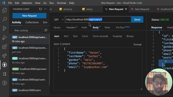Open the activity filter options menu icon
The height and width of the screenshot is (97, 173).
point(46,30)
